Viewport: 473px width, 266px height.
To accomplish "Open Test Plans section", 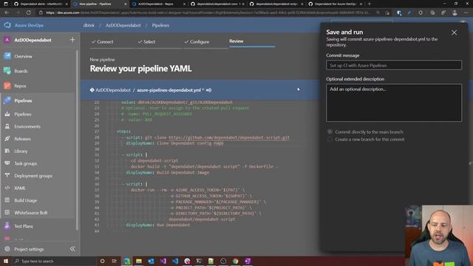I will 24,226.
